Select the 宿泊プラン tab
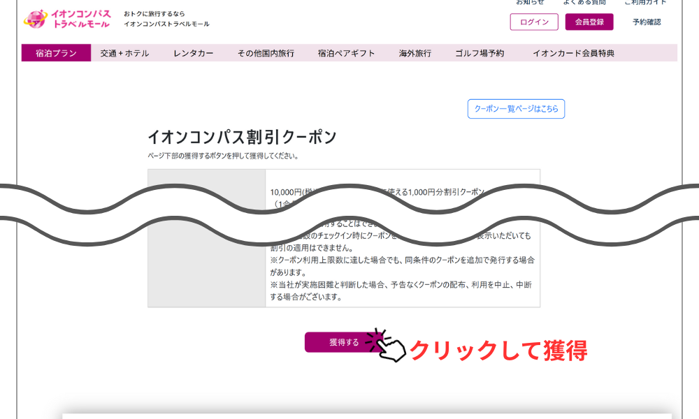The height and width of the screenshot is (419, 699). click(x=56, y=53)
